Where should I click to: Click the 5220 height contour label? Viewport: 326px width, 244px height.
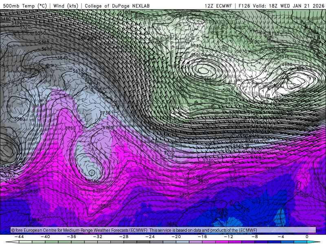pos(234,113)
